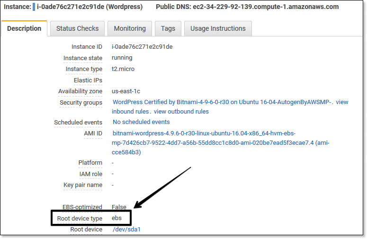Click the Key pair name label
This screenshot has height=239, width=367.
tap(83, 185)
